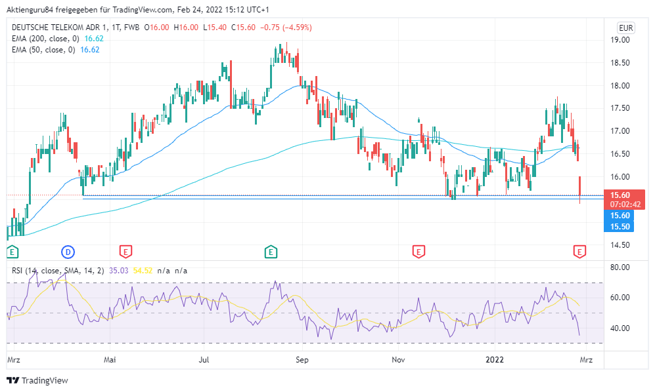Click 40.00 on the RSI scale
The height and width of the screenshot is (392, 655).
[x=620, y=328]
